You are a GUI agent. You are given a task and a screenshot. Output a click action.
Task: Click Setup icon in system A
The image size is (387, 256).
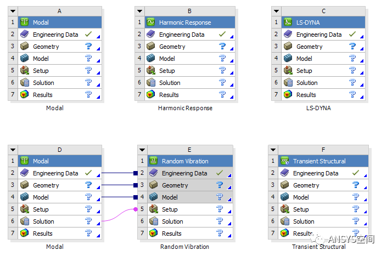25,71
